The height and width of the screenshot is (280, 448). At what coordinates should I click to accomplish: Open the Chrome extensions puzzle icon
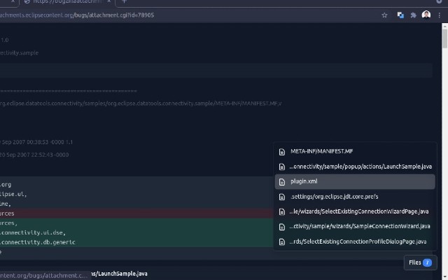tap(413, 15)
